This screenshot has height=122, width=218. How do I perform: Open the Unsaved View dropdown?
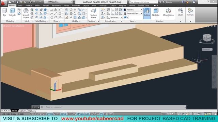point(133,14)
